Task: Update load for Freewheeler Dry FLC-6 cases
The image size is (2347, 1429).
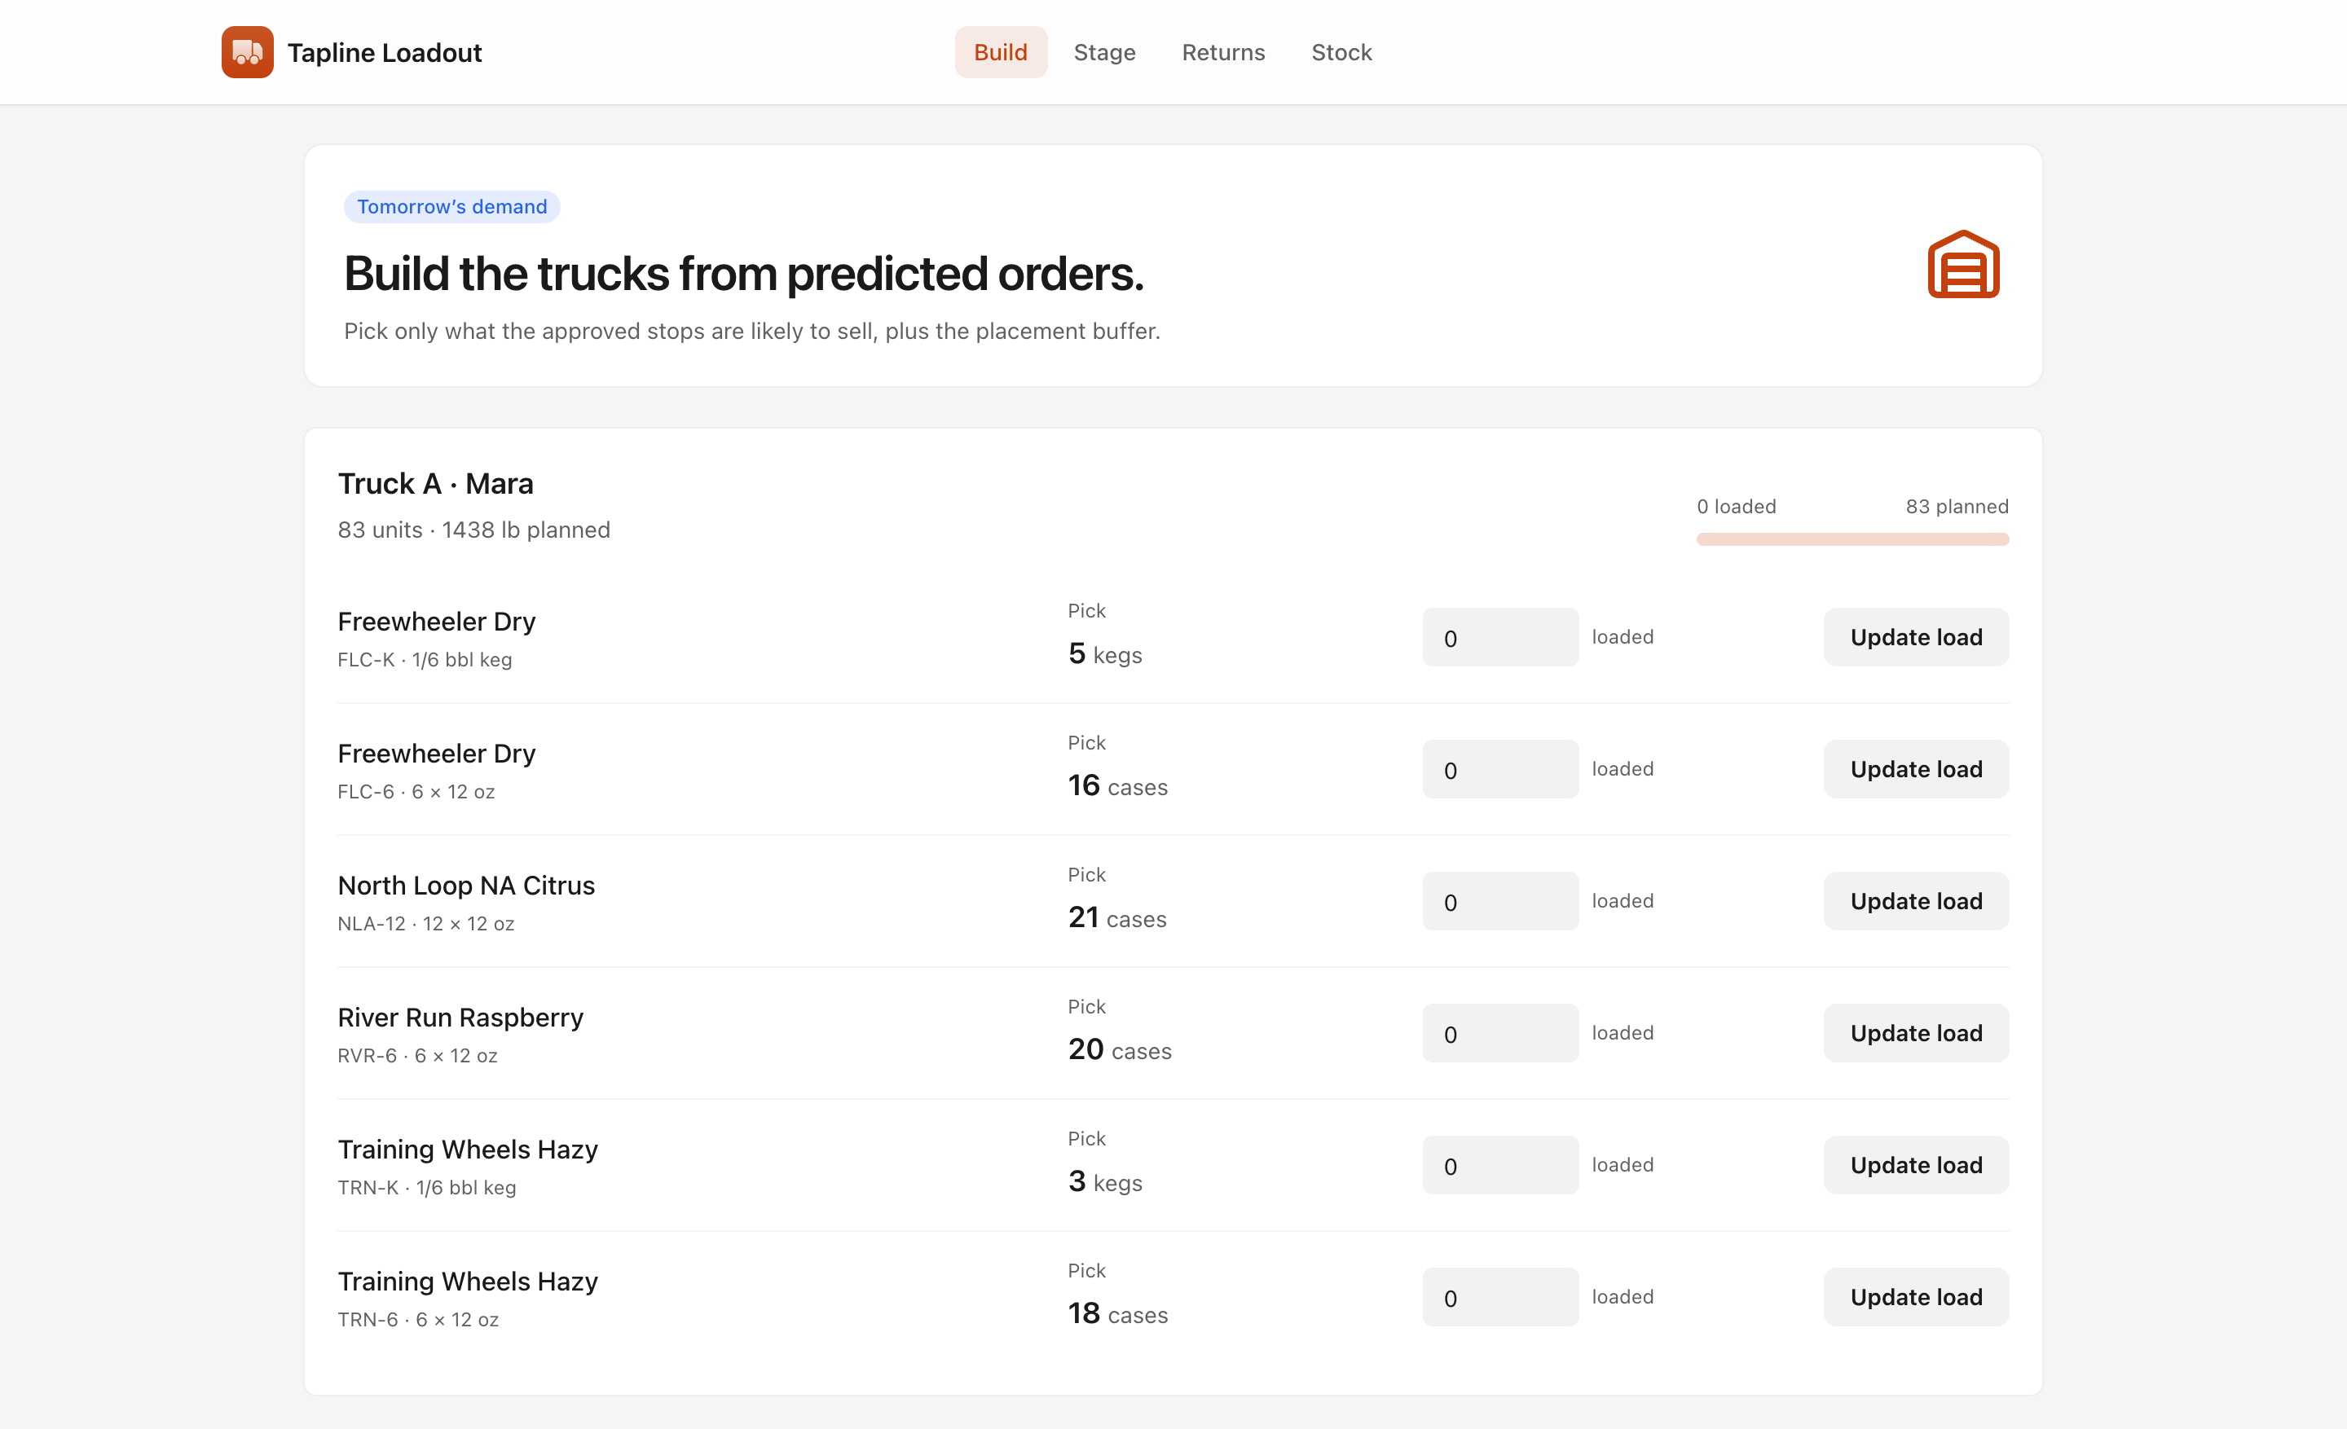Action: click(x=1916, y=769)
